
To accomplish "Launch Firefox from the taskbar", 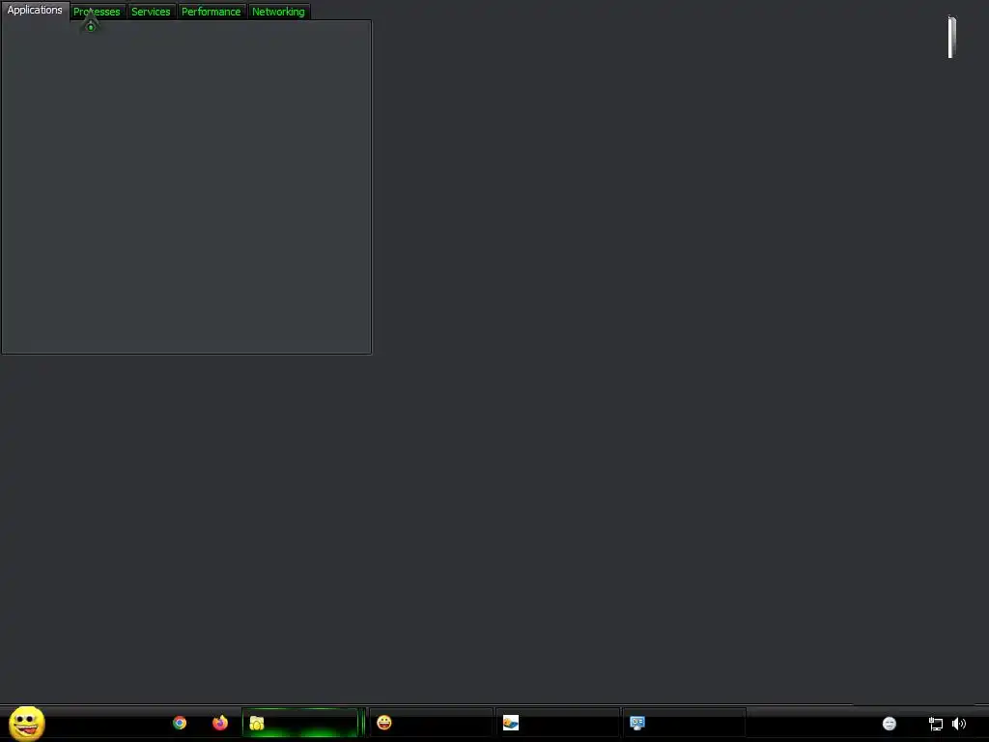I will pos(220,723).
